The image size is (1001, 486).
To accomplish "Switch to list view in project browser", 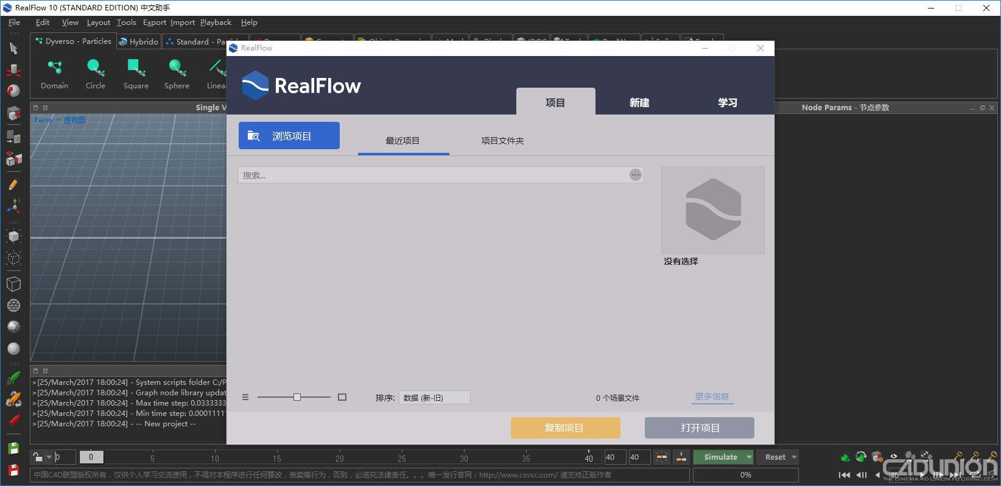I will point(245,397).
